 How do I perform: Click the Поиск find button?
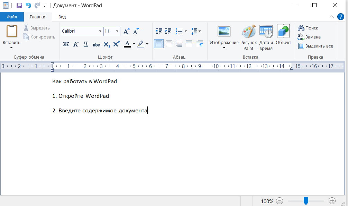308,28
